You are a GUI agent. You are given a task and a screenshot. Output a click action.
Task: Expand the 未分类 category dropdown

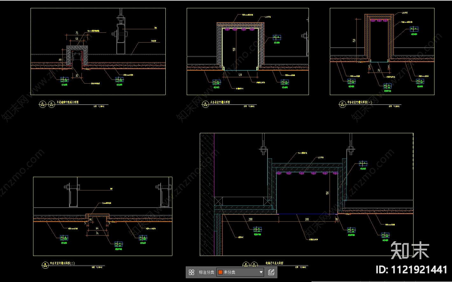pyautogui.click(x=240, y=272)
